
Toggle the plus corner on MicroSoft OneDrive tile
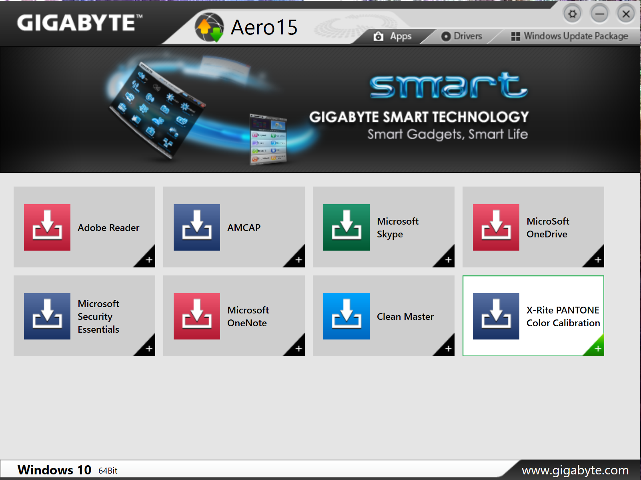click(597, 259)
